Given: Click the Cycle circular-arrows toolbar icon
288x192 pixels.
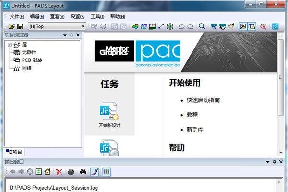Looking at the screenshot, I should point(103,26).
